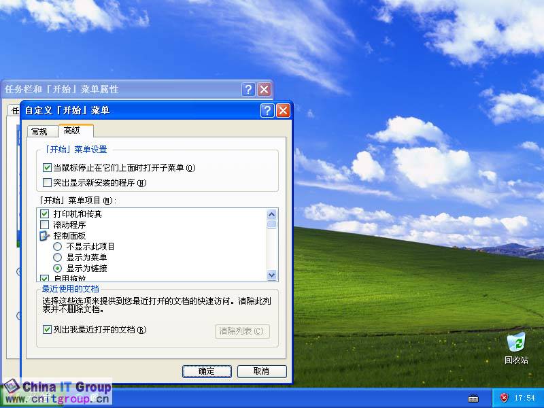Close the 自定义「开始」菜单 dialog
The image size is (544, 408).
coord(283,111)
